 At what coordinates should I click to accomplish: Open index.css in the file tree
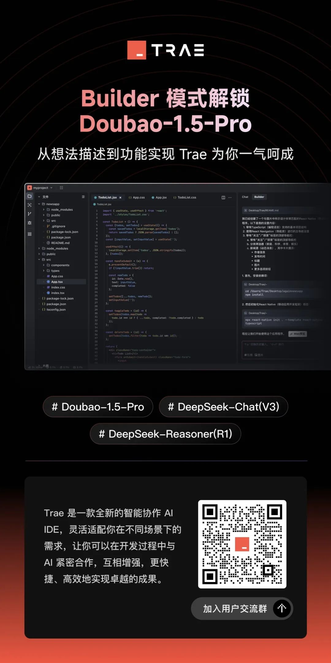click(55, 287)
